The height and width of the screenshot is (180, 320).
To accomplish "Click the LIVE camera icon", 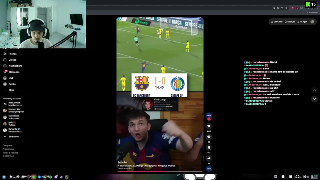I will point(5,78).
